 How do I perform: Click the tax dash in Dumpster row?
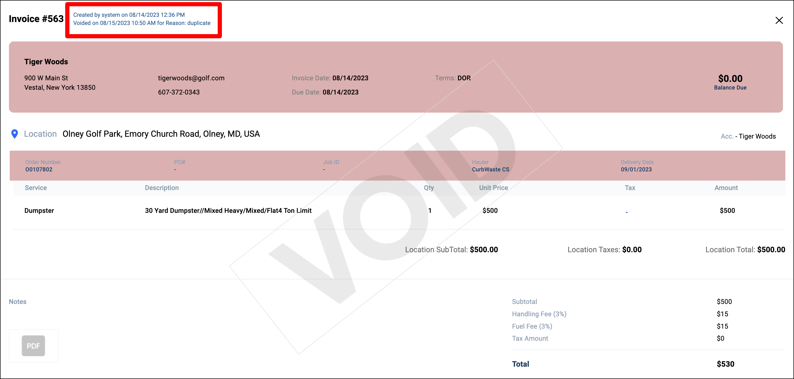[626, 212]
